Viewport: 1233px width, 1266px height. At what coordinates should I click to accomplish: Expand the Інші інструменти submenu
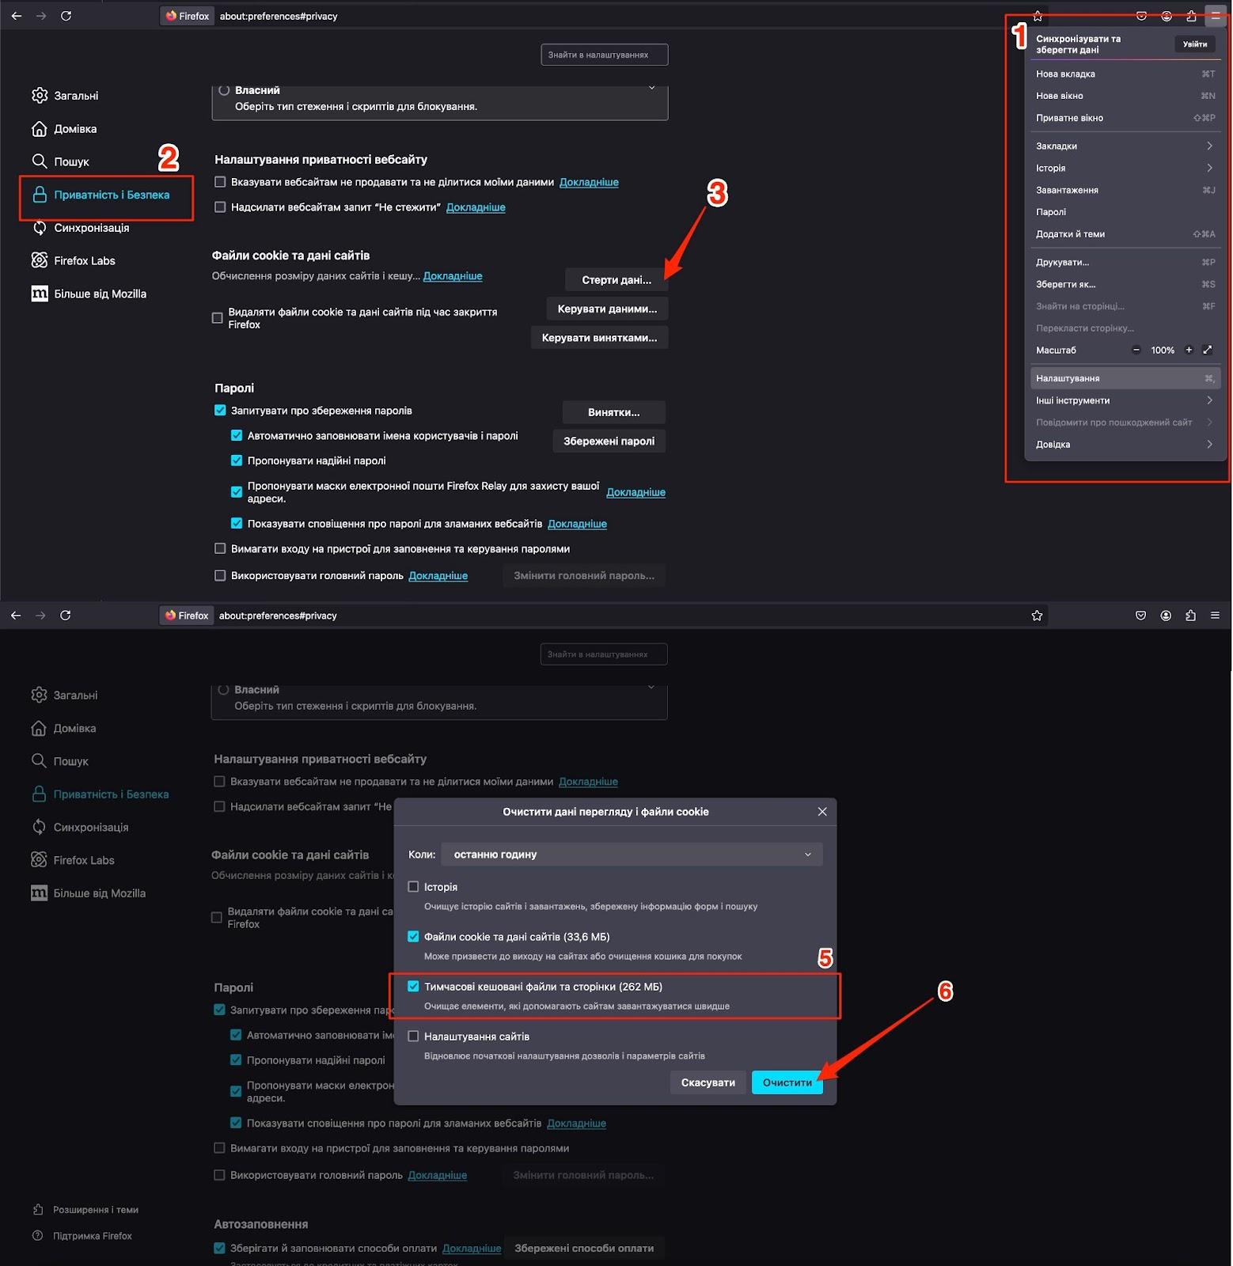coord(1125,400)
